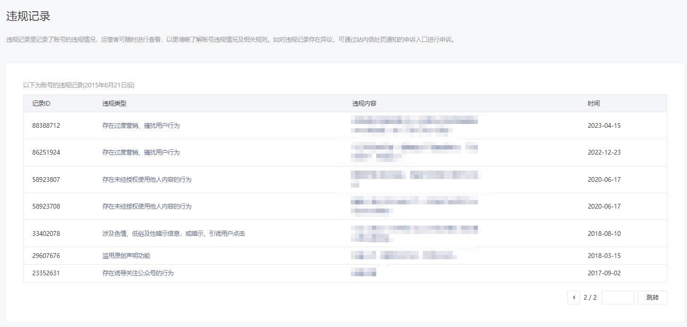Select record ID 88388712 cell

pos(46,126)
